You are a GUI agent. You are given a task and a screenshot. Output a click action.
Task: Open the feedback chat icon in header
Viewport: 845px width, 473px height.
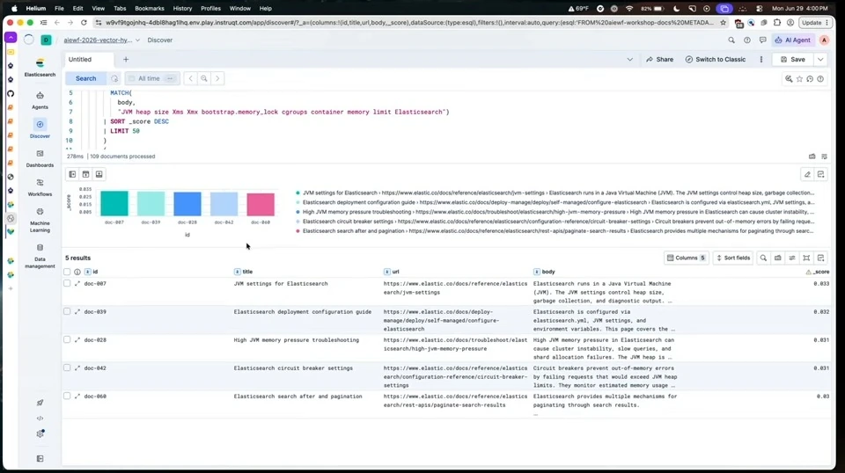pos(762,40)
